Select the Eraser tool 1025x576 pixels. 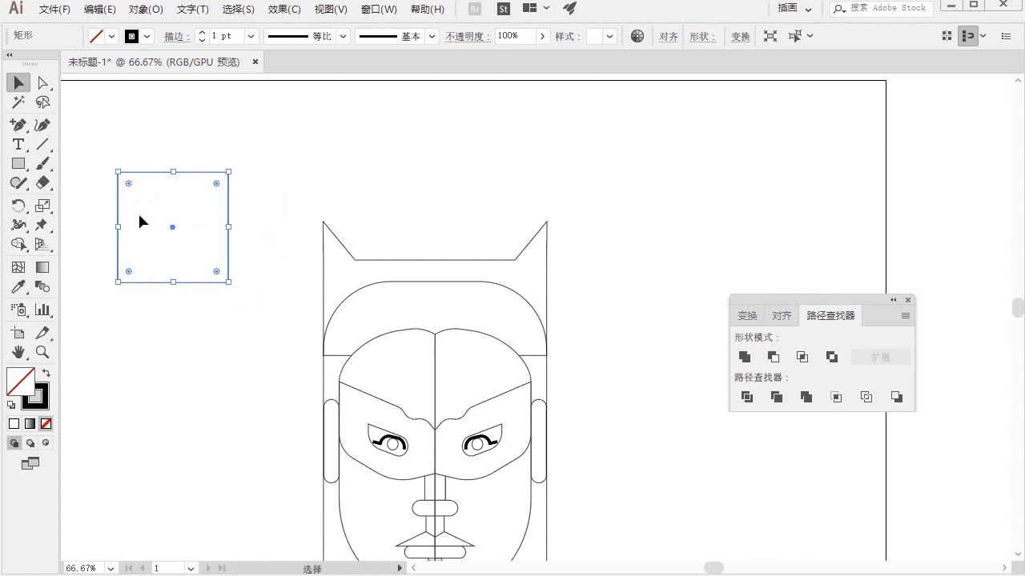(42, 182)
